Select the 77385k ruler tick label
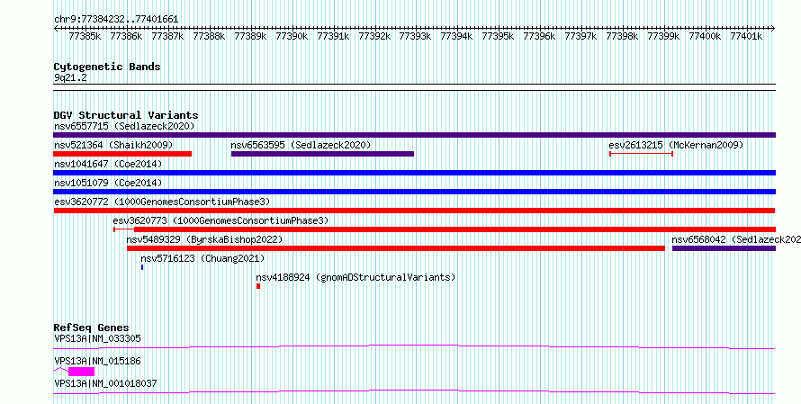The image size is (801, 404). coord(85,36)
